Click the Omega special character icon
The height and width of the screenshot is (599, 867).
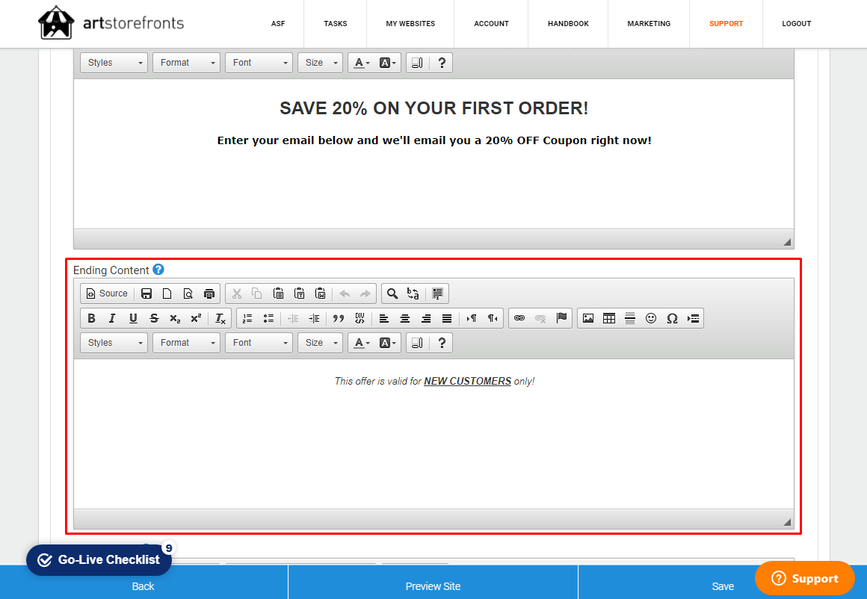(673, 318)
